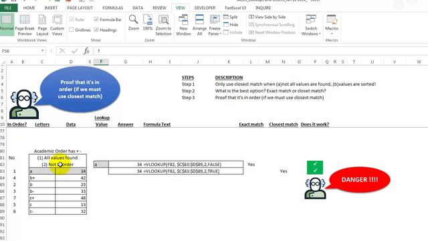Switch to the HOME tab
Screen dimensions: 428x241
pyautogui.click(x=29, y=8)
